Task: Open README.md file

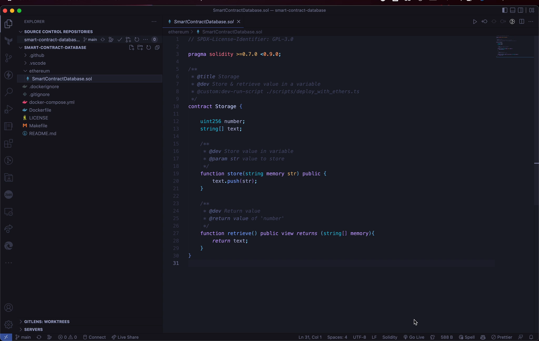Action: point(89,133)
